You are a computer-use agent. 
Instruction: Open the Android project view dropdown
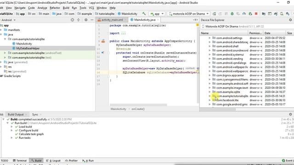pyautogui.click(x=8, y=20)
